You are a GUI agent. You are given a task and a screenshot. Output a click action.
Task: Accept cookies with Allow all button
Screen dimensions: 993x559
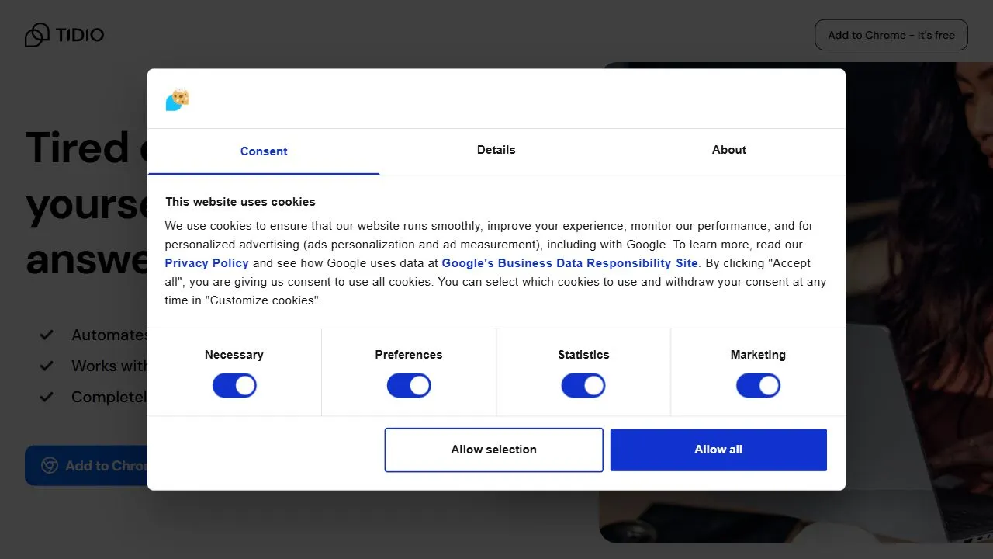[x=718, y=450]
